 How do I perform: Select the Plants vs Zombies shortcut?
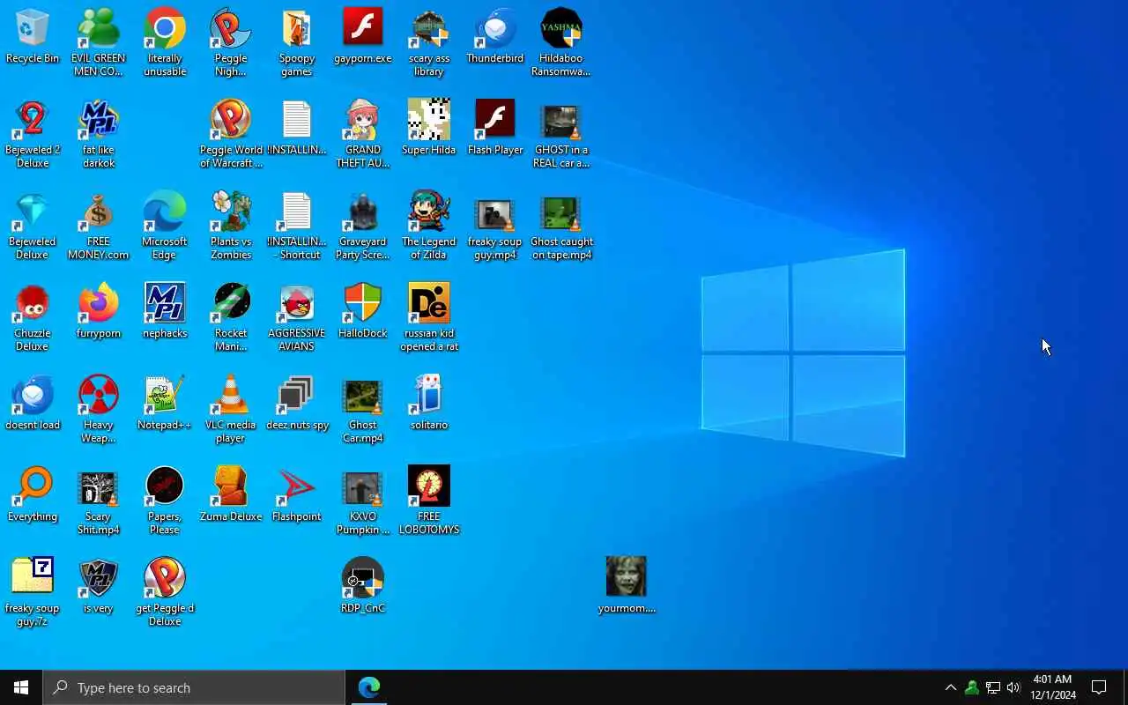coord(231,212)
